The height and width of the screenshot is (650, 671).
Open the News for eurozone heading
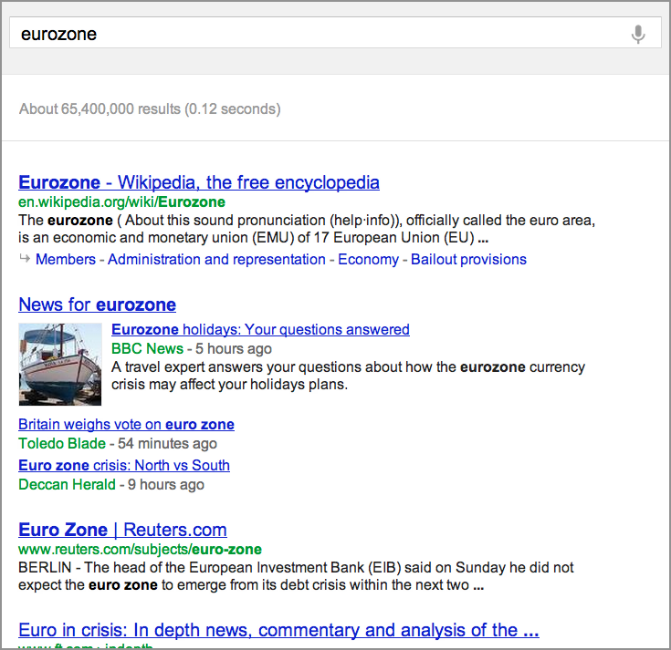pyautogui.click(x=97, y=304)
